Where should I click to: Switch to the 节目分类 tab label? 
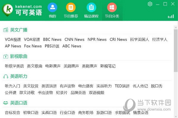click(x=112, y=16)
